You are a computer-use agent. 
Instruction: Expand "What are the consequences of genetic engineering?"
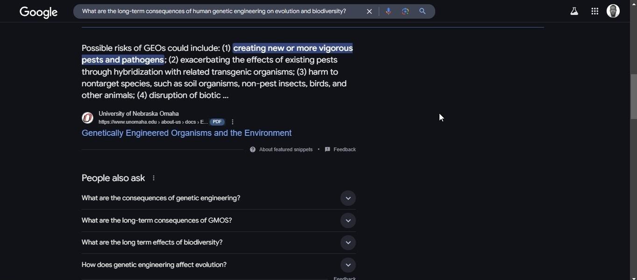coord(348,198)
